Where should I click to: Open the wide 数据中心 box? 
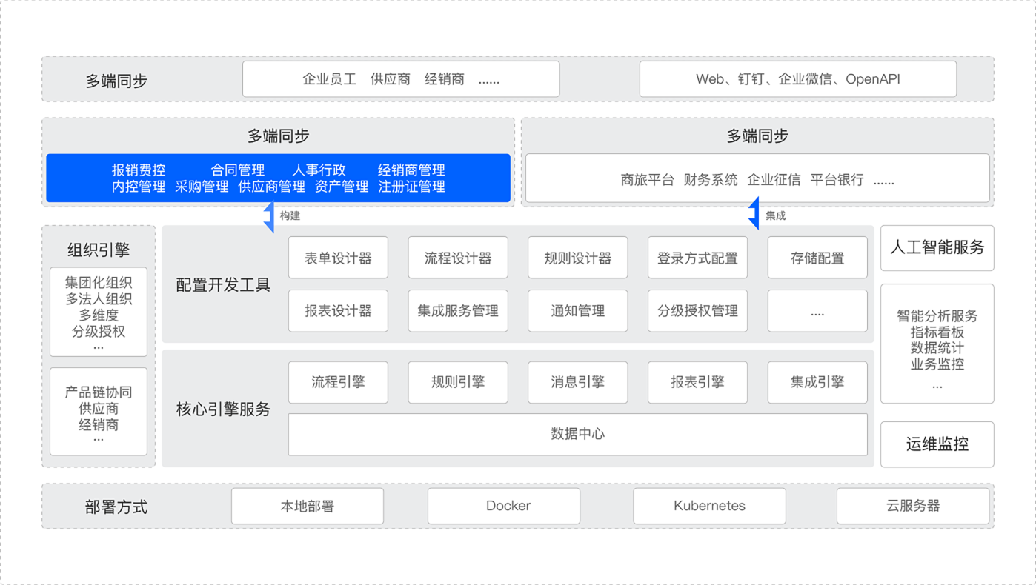pyautogui.click(x=578, y=434)
